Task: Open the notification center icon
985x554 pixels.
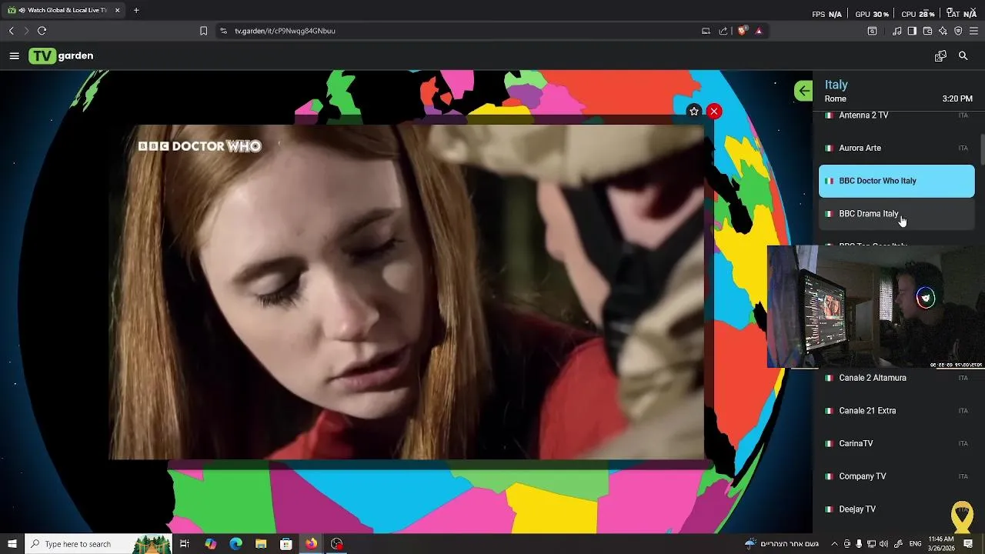Action: pos(968,544)
